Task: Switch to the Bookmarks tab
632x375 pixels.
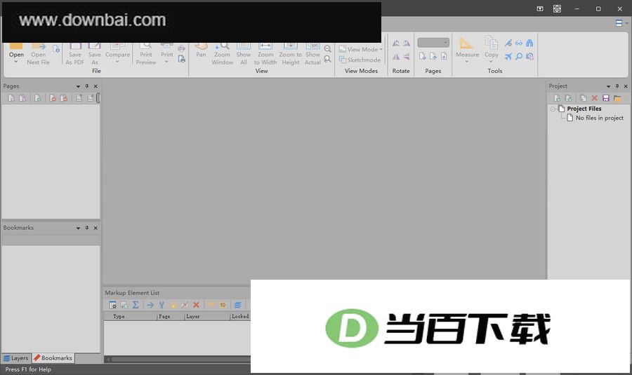Action: point(53,358)
